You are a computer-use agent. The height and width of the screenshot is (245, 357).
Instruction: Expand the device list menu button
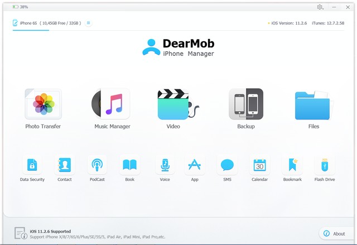click(x=89, y=23)
